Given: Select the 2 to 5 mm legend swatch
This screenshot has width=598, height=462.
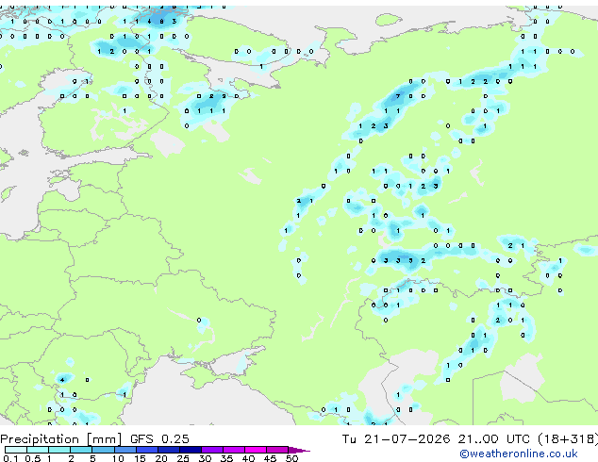Looking at the screenshot, I should click(81, 450).
